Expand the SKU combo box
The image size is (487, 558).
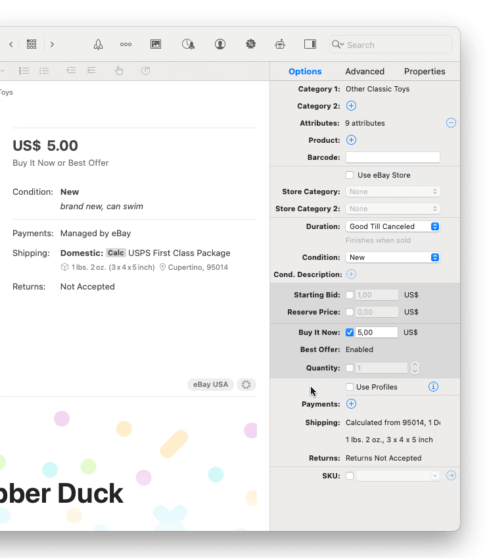coord(434,476)
